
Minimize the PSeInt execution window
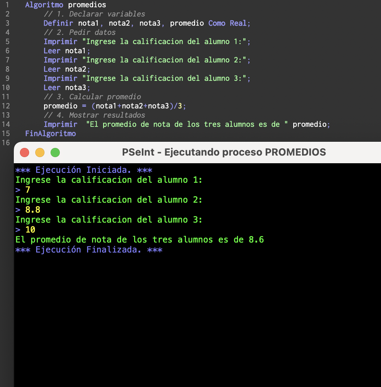point(40,153)
